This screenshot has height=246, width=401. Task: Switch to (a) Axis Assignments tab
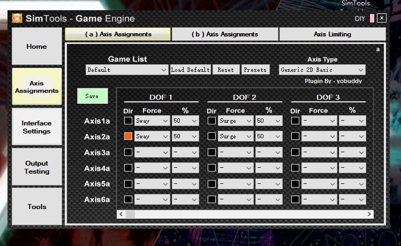coord(118,34)
